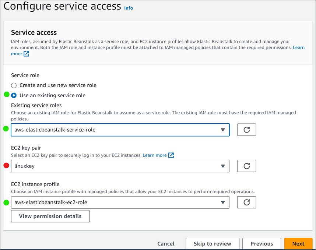Click green marker beside existing service role radio
The width and height of the screenshot is (316, 250).
(7, 94)
